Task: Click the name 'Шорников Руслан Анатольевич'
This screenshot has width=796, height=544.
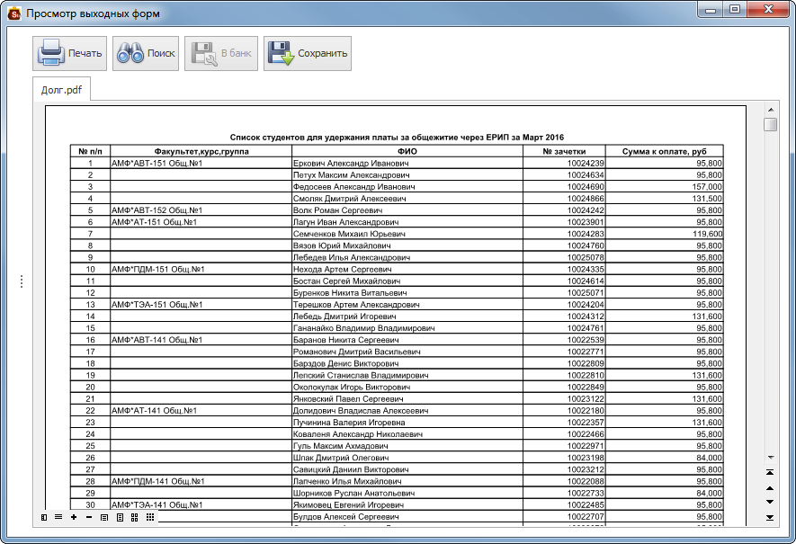Action: click(353, 494)
